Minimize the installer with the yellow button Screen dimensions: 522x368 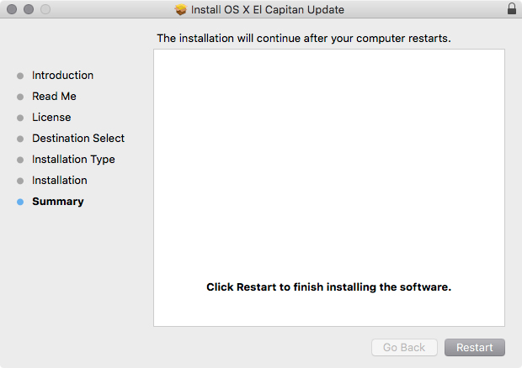click(29, 9)
